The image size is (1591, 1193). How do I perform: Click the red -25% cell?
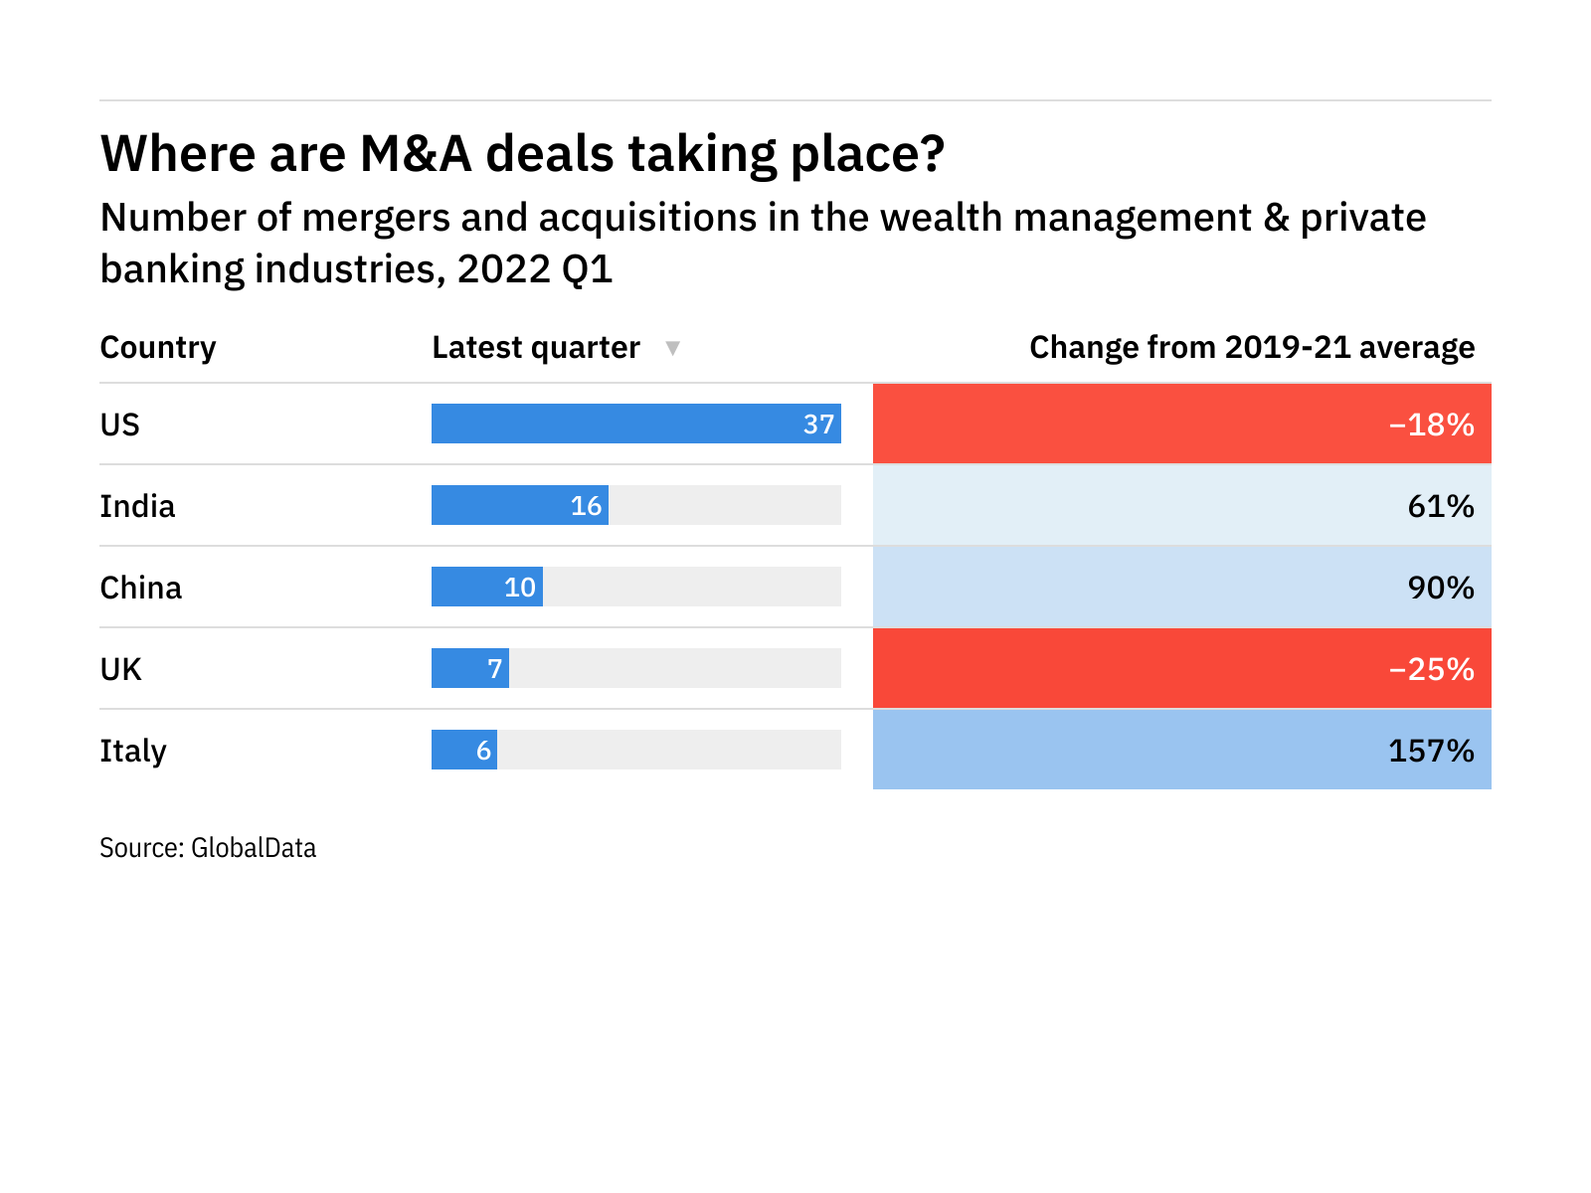pos(1181,668)
